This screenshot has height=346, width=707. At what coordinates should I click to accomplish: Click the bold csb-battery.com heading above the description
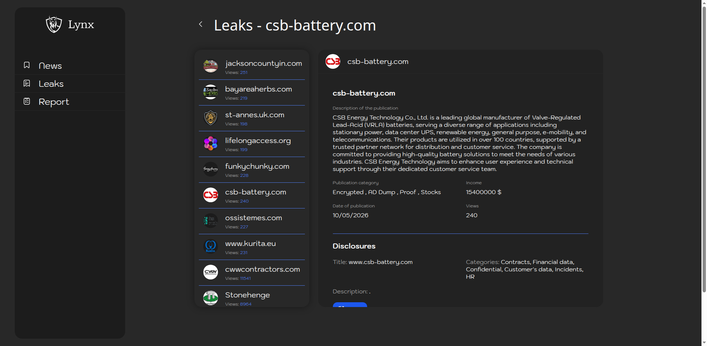(x=364, y=93)
